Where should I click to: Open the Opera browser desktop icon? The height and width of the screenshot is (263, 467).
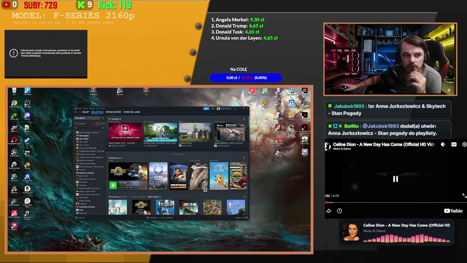(14, 140)
